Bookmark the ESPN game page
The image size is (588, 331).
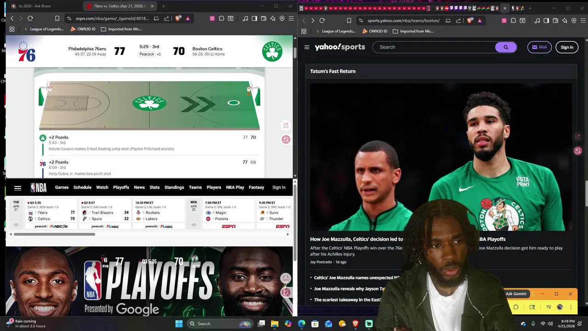tap(57, 18)
